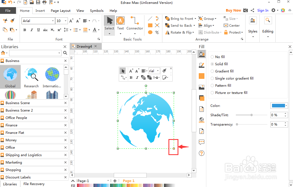Apply subscript formatting
Viewport: 293px width, 187px height.
pos(52,30)
